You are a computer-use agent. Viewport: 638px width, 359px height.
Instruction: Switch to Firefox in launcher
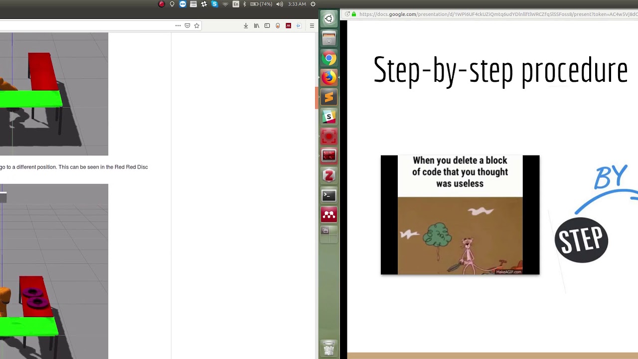328,78
